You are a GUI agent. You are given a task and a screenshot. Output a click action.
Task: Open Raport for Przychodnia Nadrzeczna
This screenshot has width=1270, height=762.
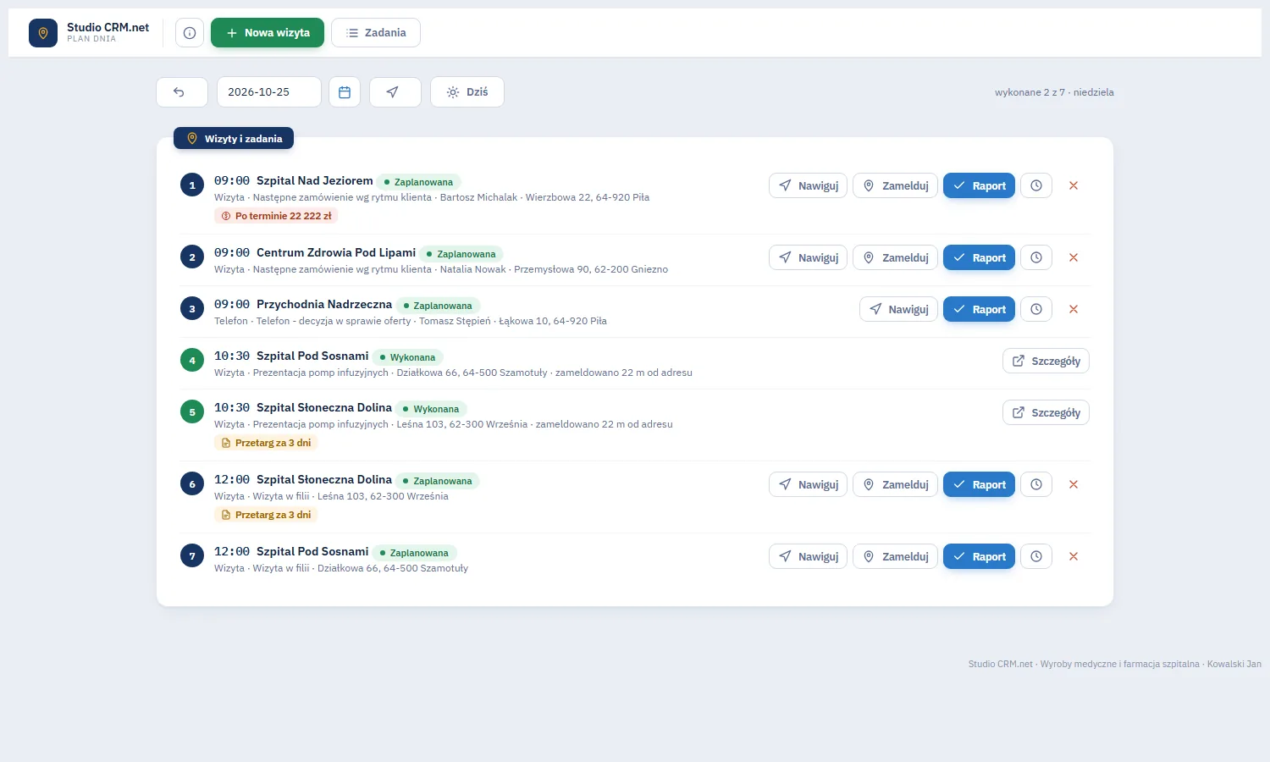click(x=979, y=309)
